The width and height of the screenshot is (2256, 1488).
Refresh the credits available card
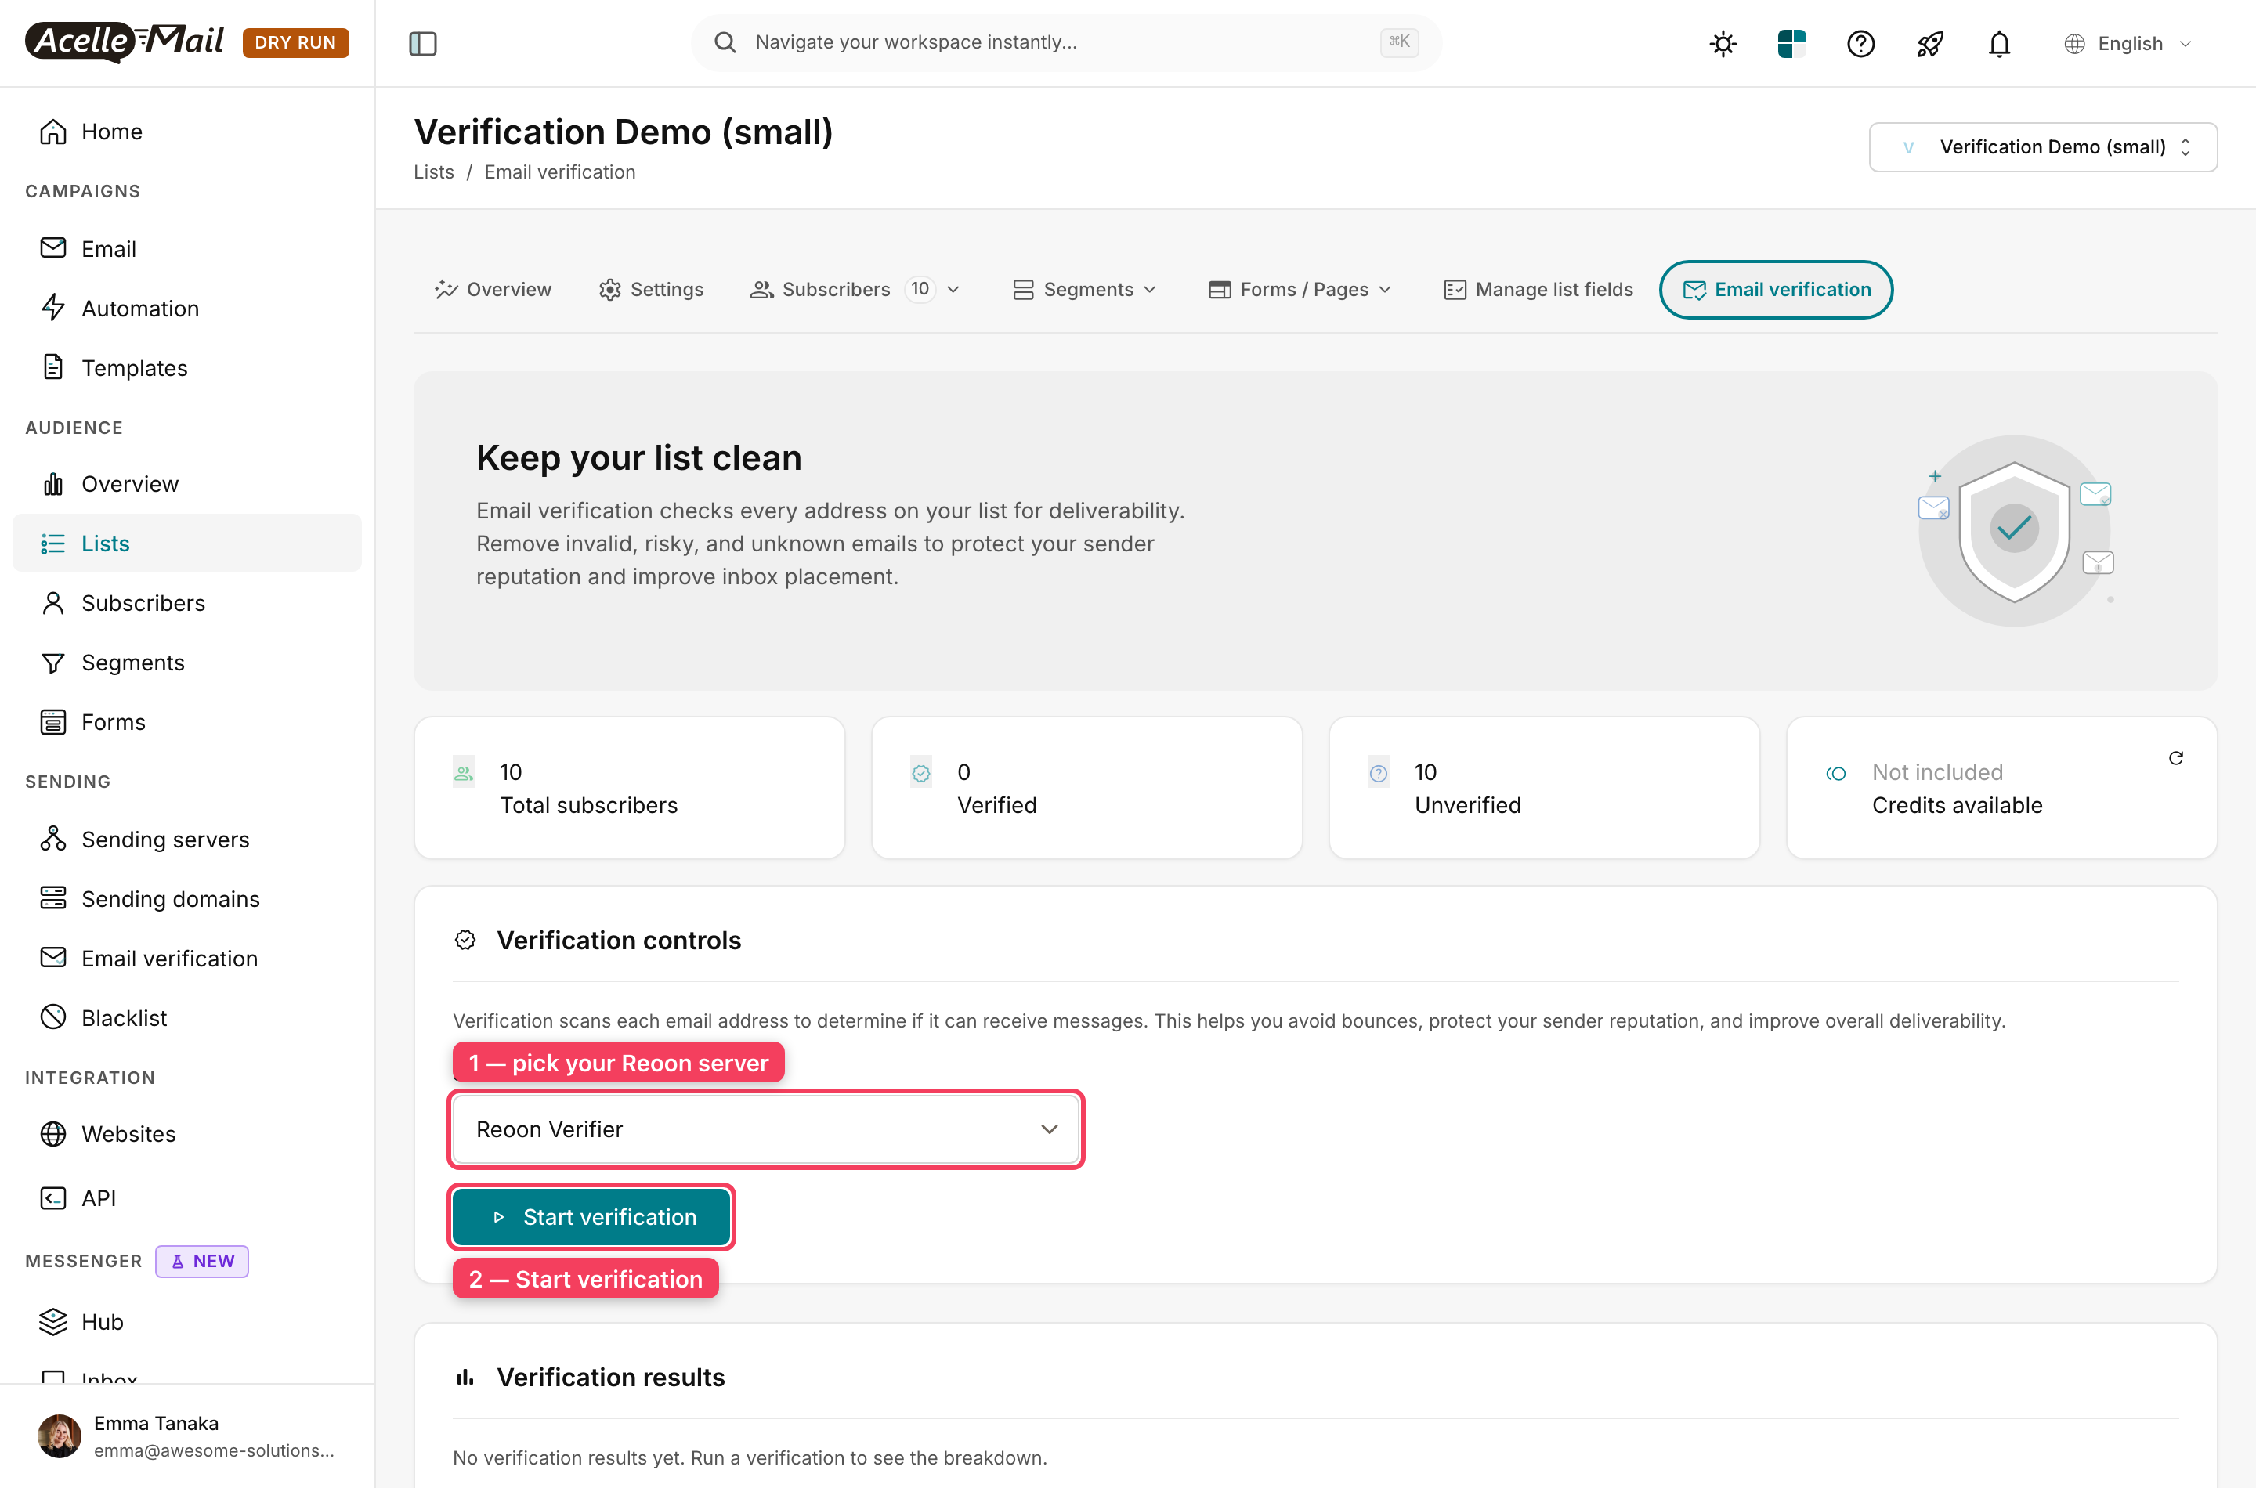pos(2175,757)
